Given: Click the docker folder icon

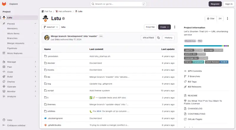Looking at the screenshot, I should [45, 63].
